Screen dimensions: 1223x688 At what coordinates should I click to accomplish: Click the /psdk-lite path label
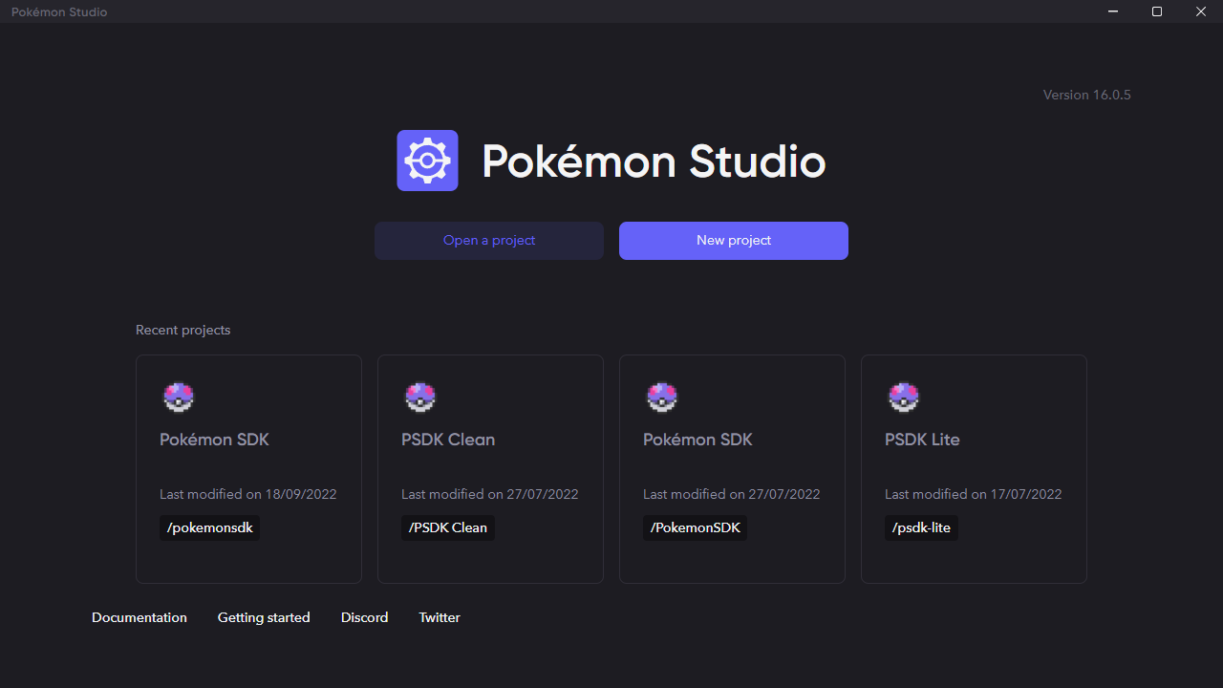click(x=921, y=527)
